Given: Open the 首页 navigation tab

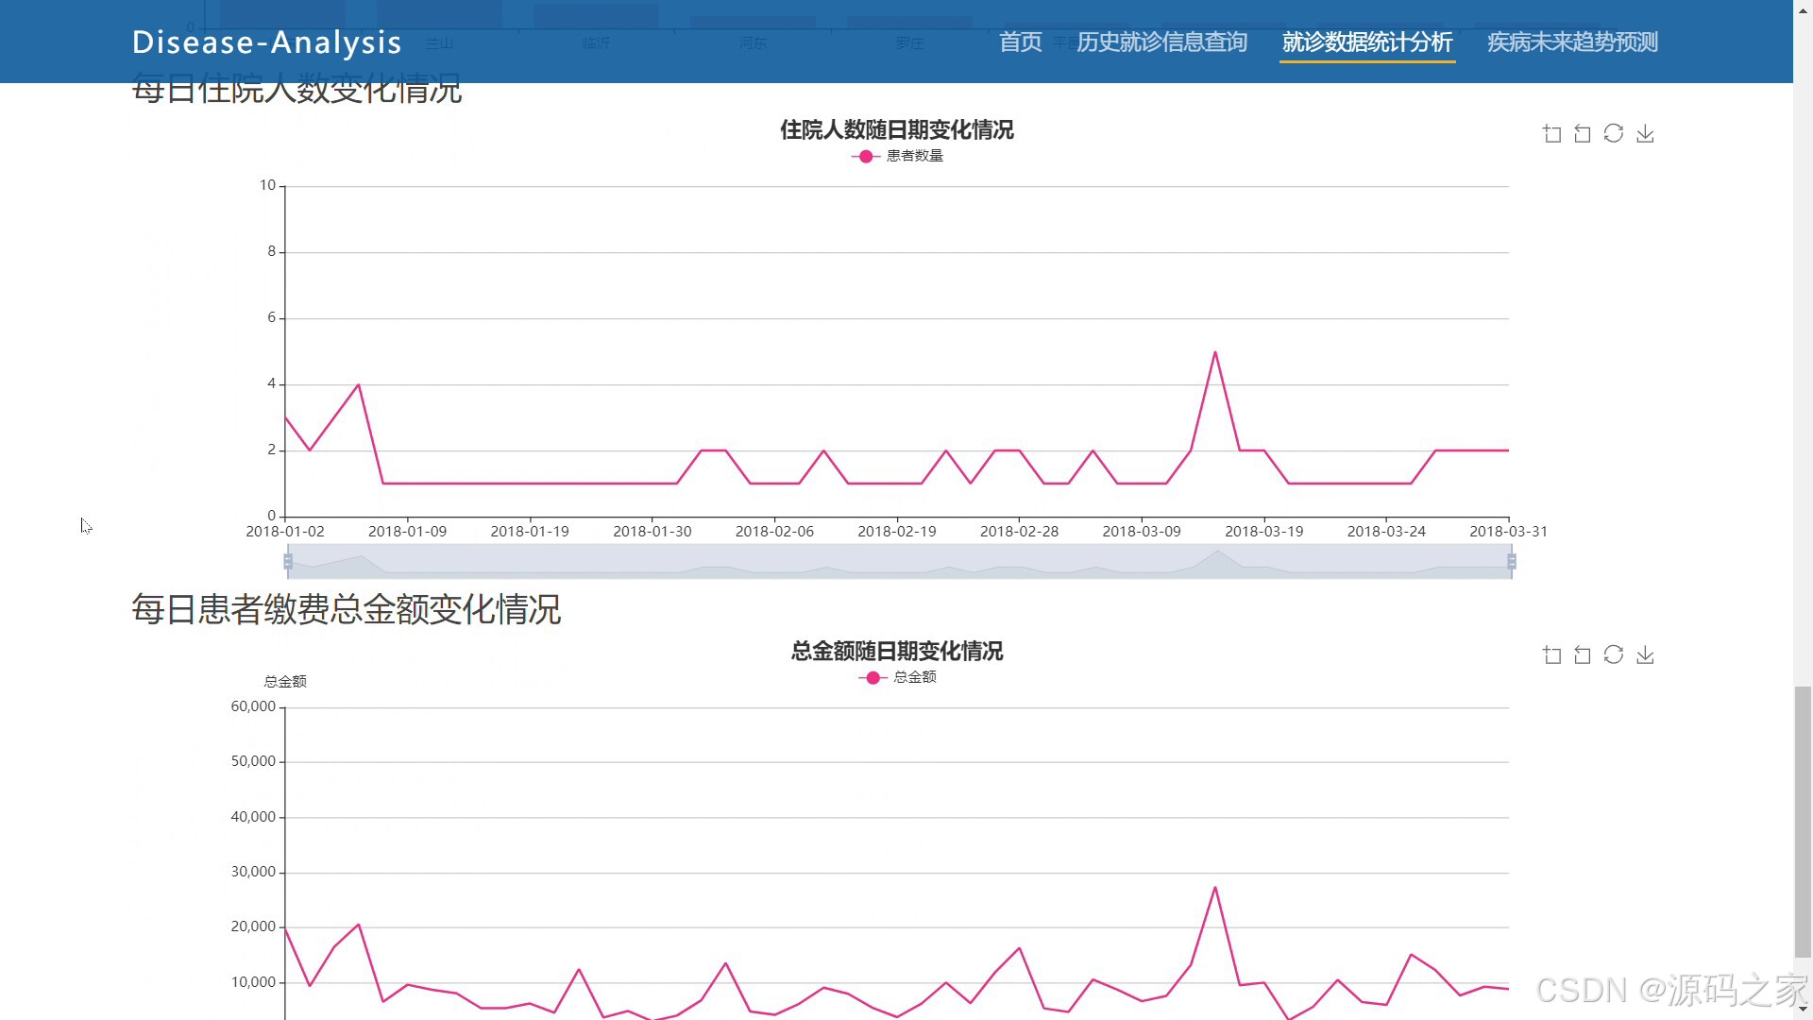Looking at the screenshot, I should pos(1021,42).
